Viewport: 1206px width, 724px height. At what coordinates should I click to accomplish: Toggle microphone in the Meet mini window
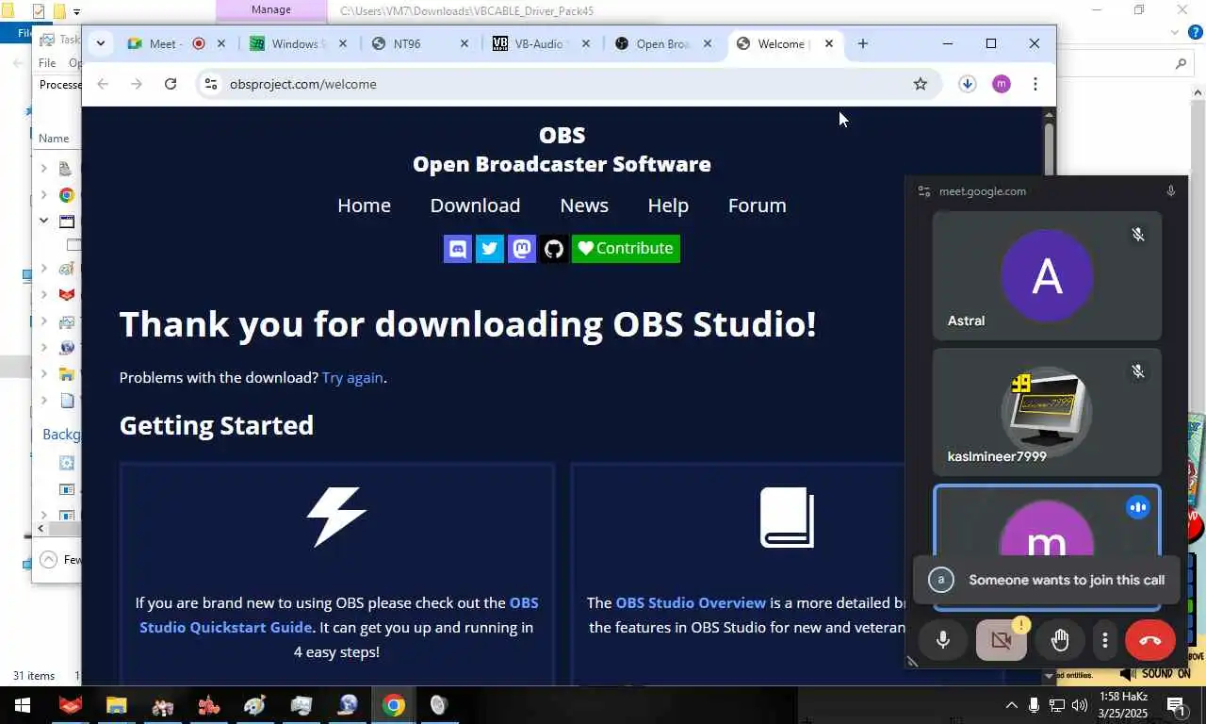coord(942,640)
